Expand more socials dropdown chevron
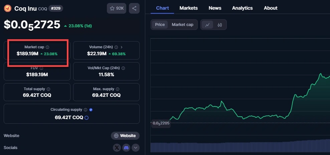Screen dimensions: 330x155 [x=135, y=148]
